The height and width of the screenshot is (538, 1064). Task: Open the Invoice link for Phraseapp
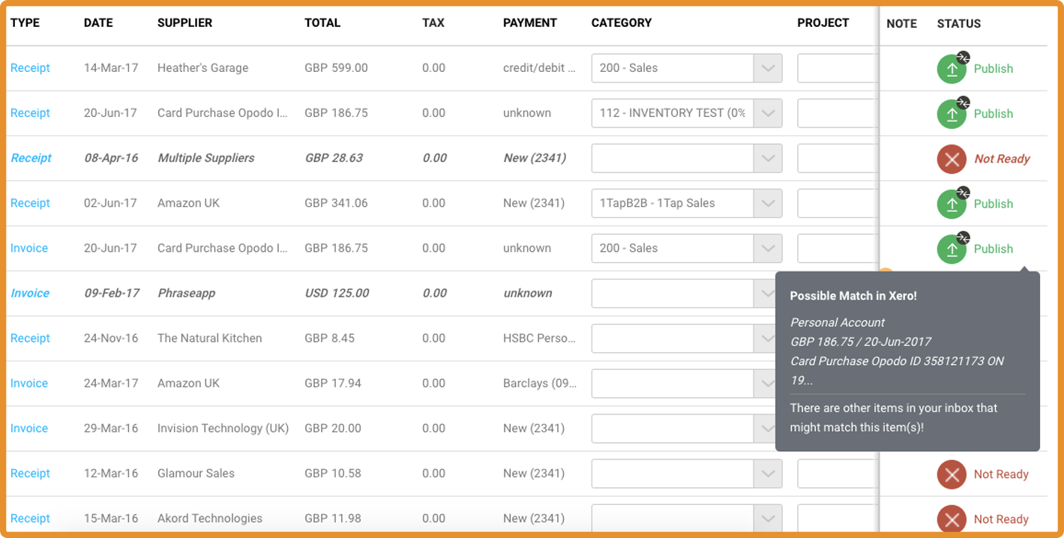30,293
